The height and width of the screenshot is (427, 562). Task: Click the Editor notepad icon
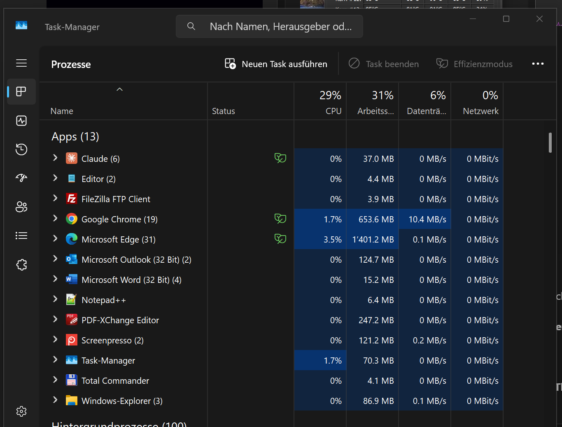72,178
